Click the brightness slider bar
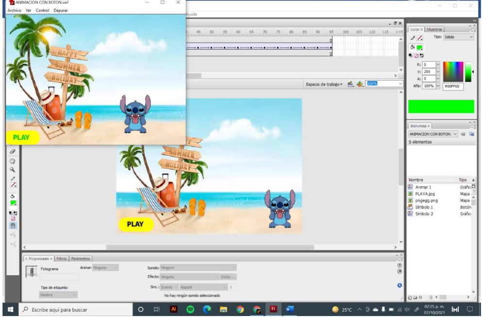This screenshot has width=482, height=317. point(468,72)
